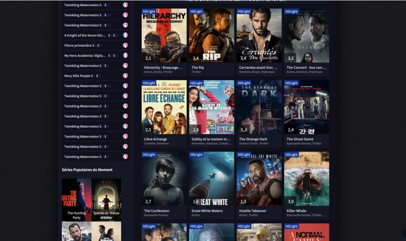
Task: Click the flag icon beside Twinkling Watermelon E14
Action: 125,15
